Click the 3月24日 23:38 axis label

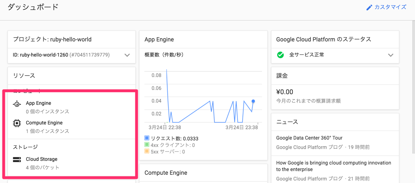(242, 128)
